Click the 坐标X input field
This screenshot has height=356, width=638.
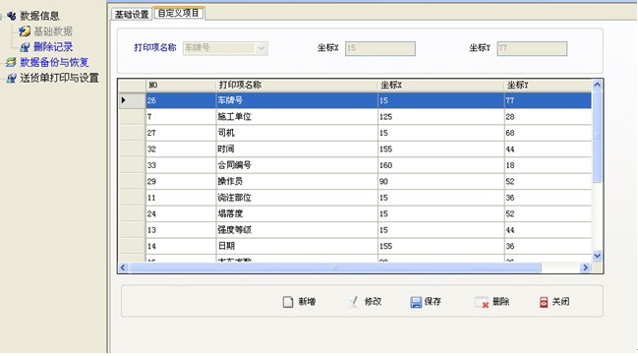click(x=380, y=48)
